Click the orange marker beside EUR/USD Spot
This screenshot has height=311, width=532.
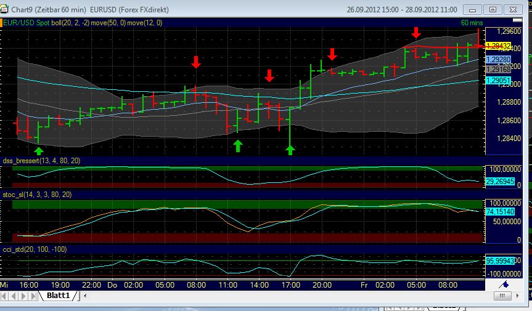pyautogui.click(x=1, y=23)
